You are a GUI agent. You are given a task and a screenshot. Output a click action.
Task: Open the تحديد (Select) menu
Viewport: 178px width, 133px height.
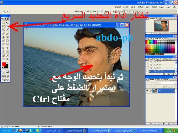(147, 7)
